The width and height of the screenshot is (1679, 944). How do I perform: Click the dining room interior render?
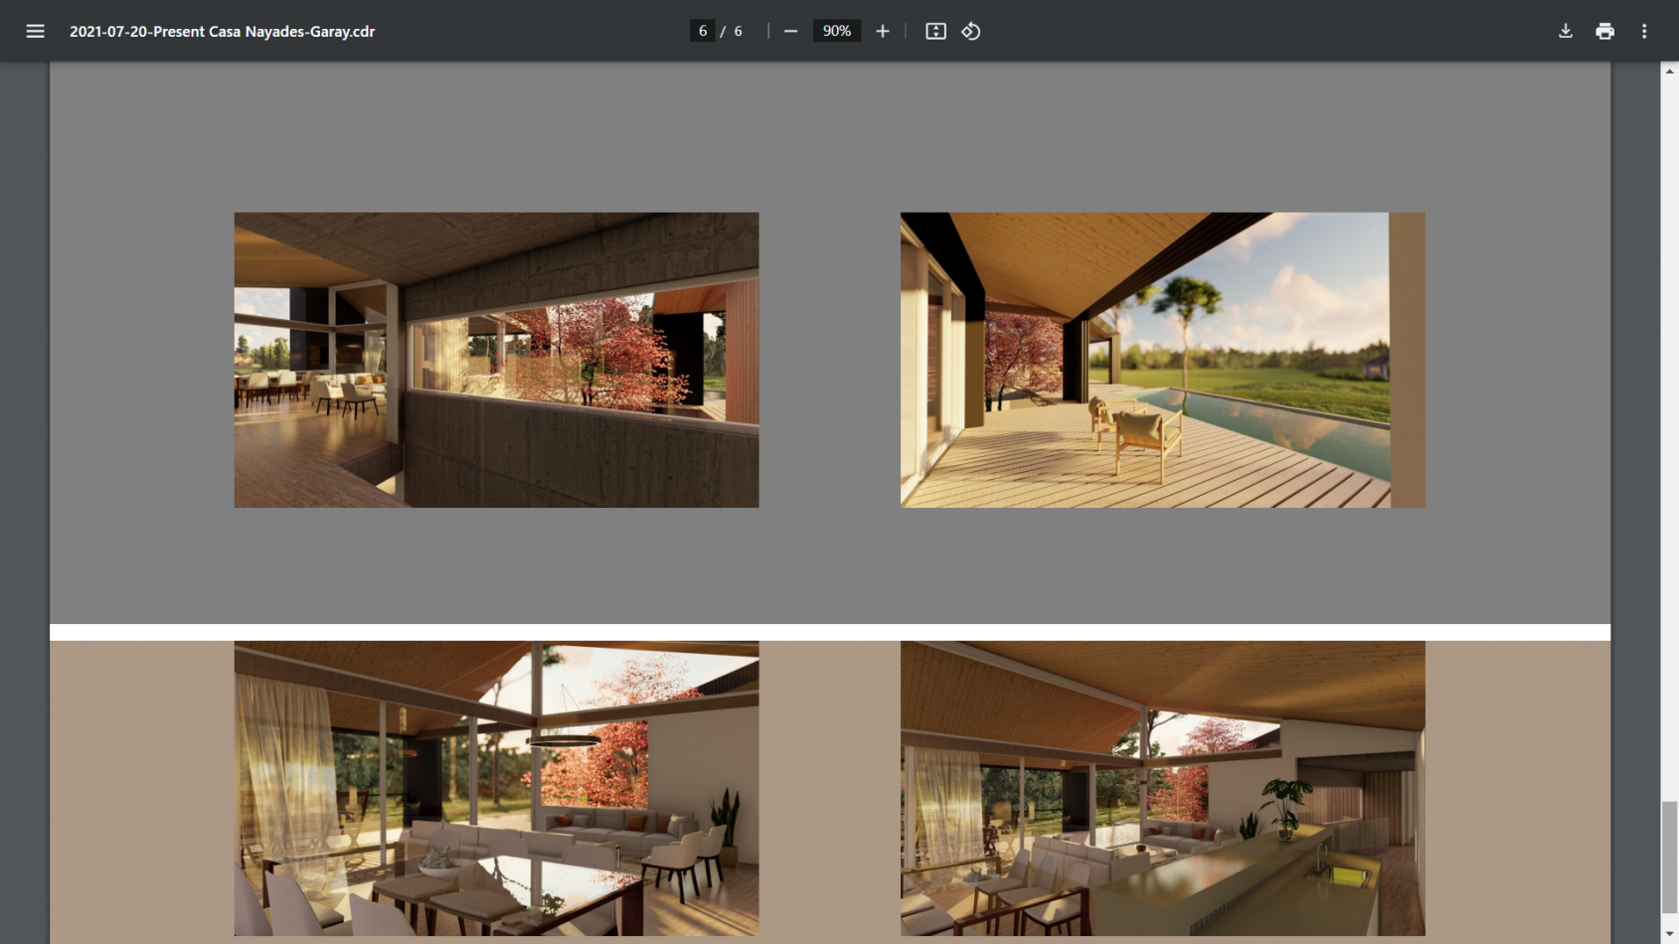click(496, 788)
